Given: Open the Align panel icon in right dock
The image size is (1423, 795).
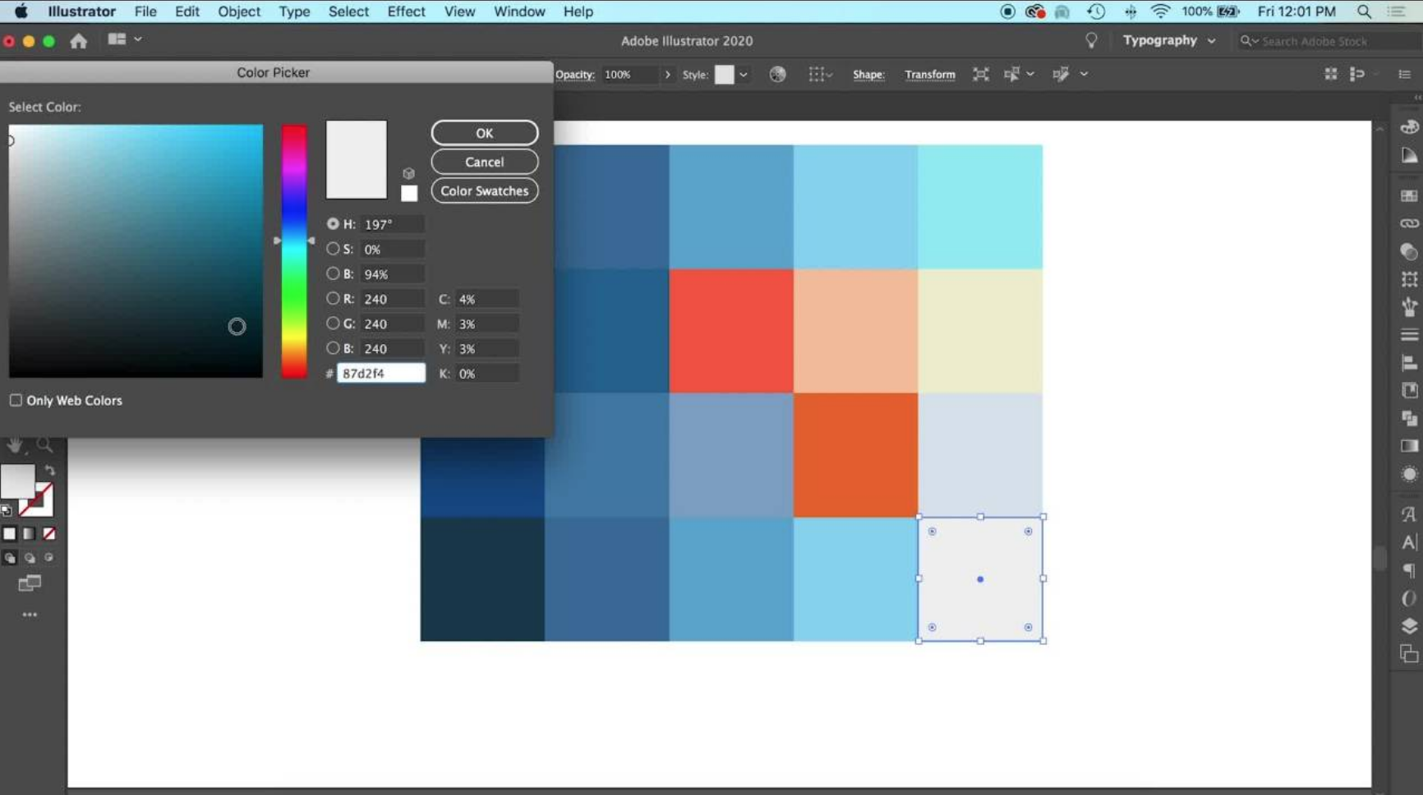Looking at the screenshot, I should (1409, 363).
